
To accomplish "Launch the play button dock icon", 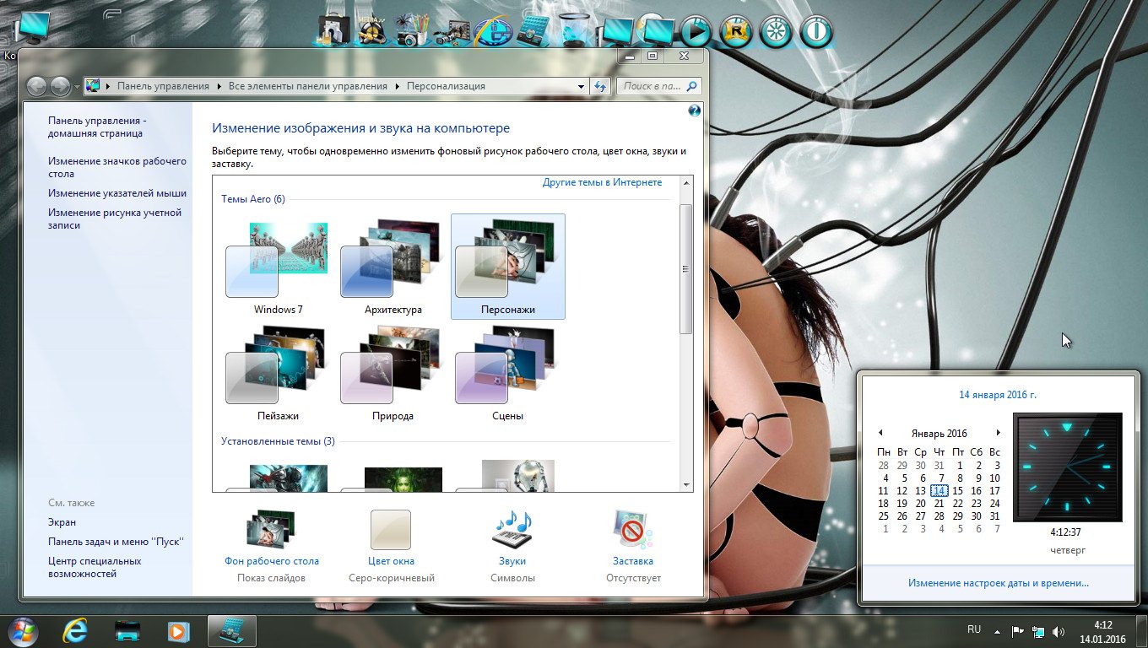I will (x=696, y=32).
